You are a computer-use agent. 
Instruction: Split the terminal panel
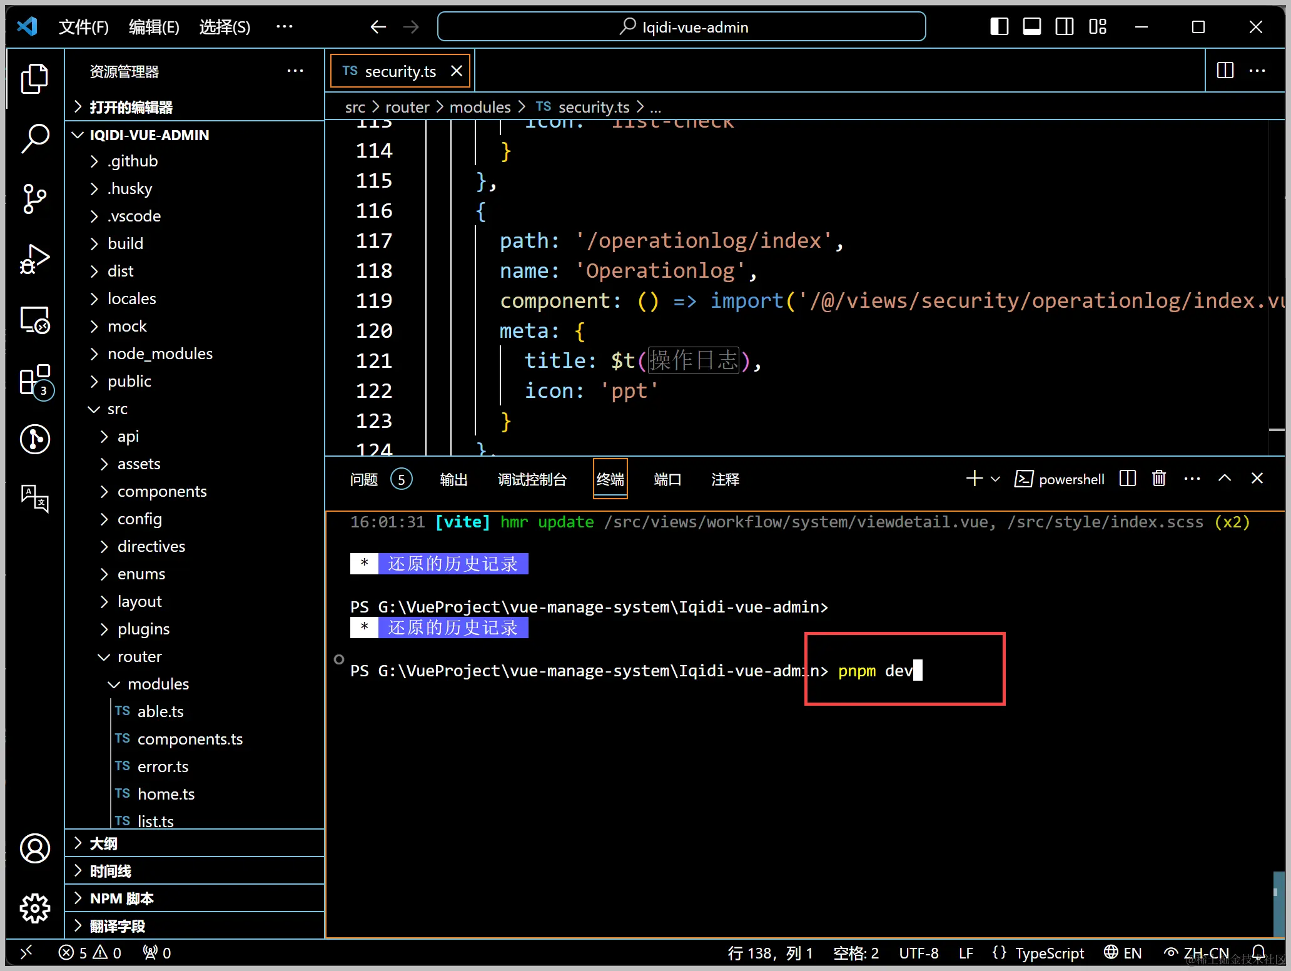(1127, 479)
